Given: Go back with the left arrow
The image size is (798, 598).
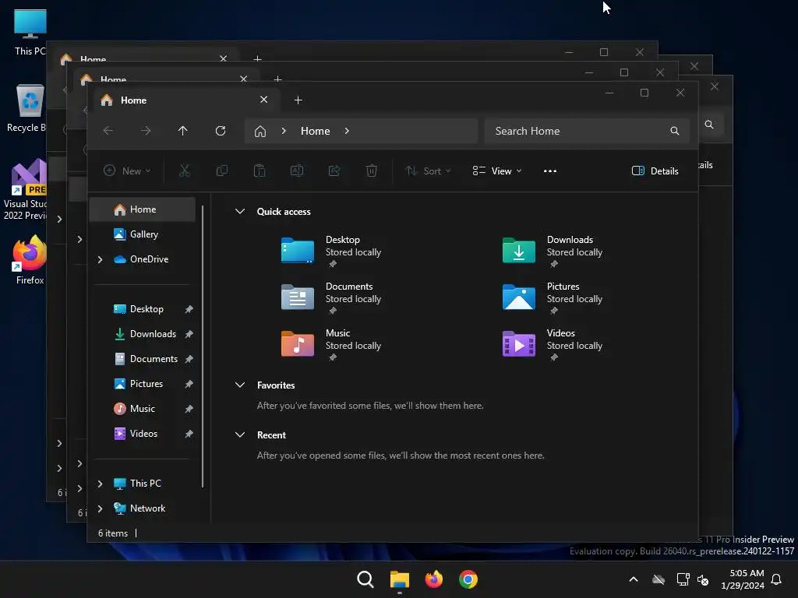Looking at the screenshot, I should [108, 131].
